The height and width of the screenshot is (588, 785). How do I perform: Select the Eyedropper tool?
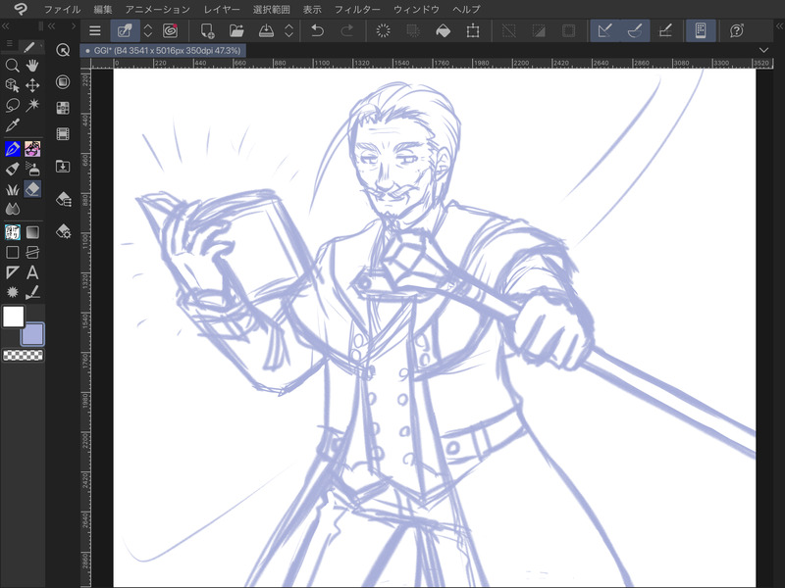[12, 125]
